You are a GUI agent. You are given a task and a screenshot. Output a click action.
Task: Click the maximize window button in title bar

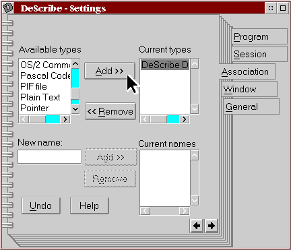(283, 8)
